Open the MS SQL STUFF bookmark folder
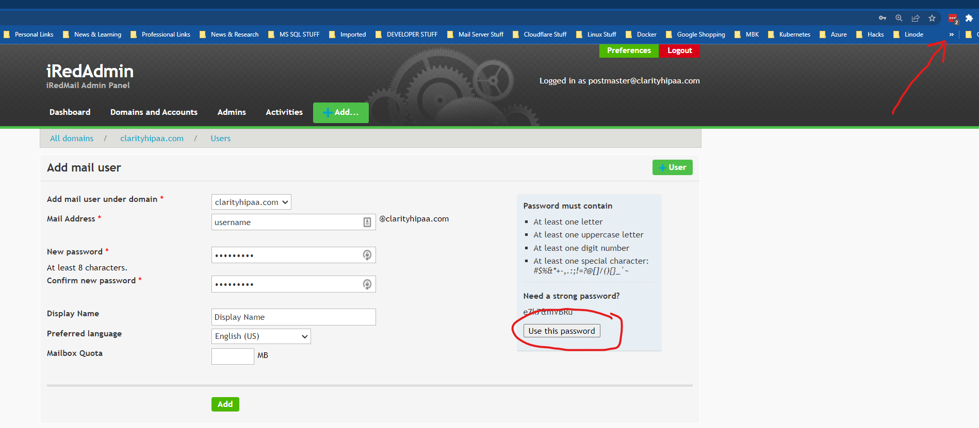This screenshot has height=428, width=979. pos(294,35)
